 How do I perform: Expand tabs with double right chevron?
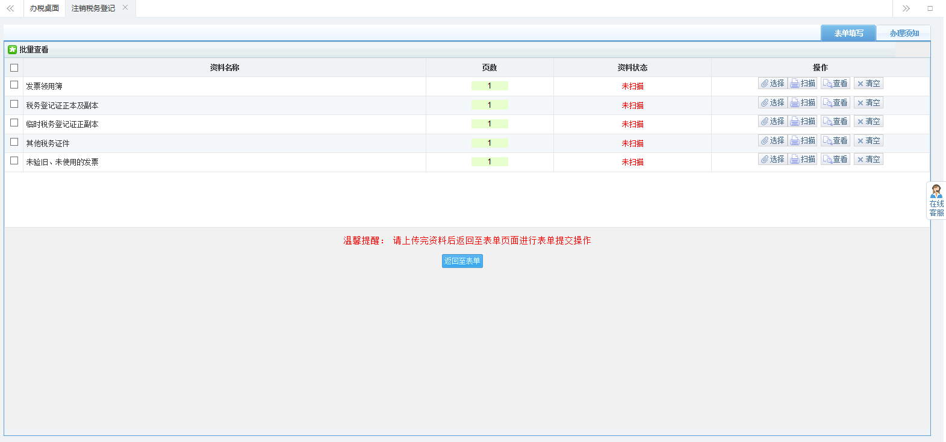pyautogui.click(x=906, y=8)
